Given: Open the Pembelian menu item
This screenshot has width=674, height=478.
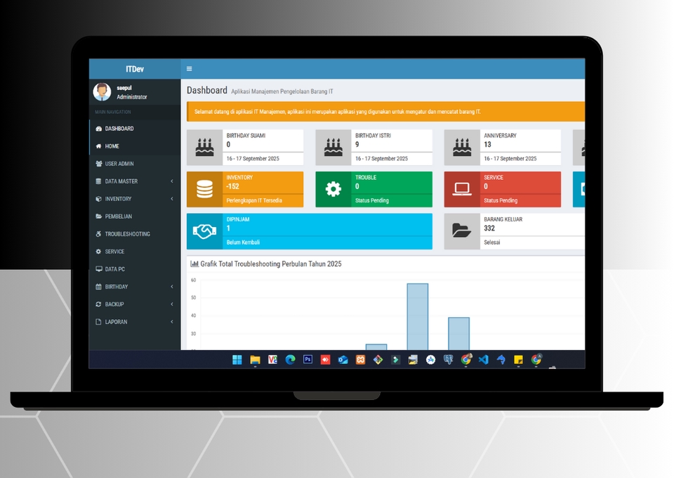Looking at the screenshot, I should click(x=118, y=217).
